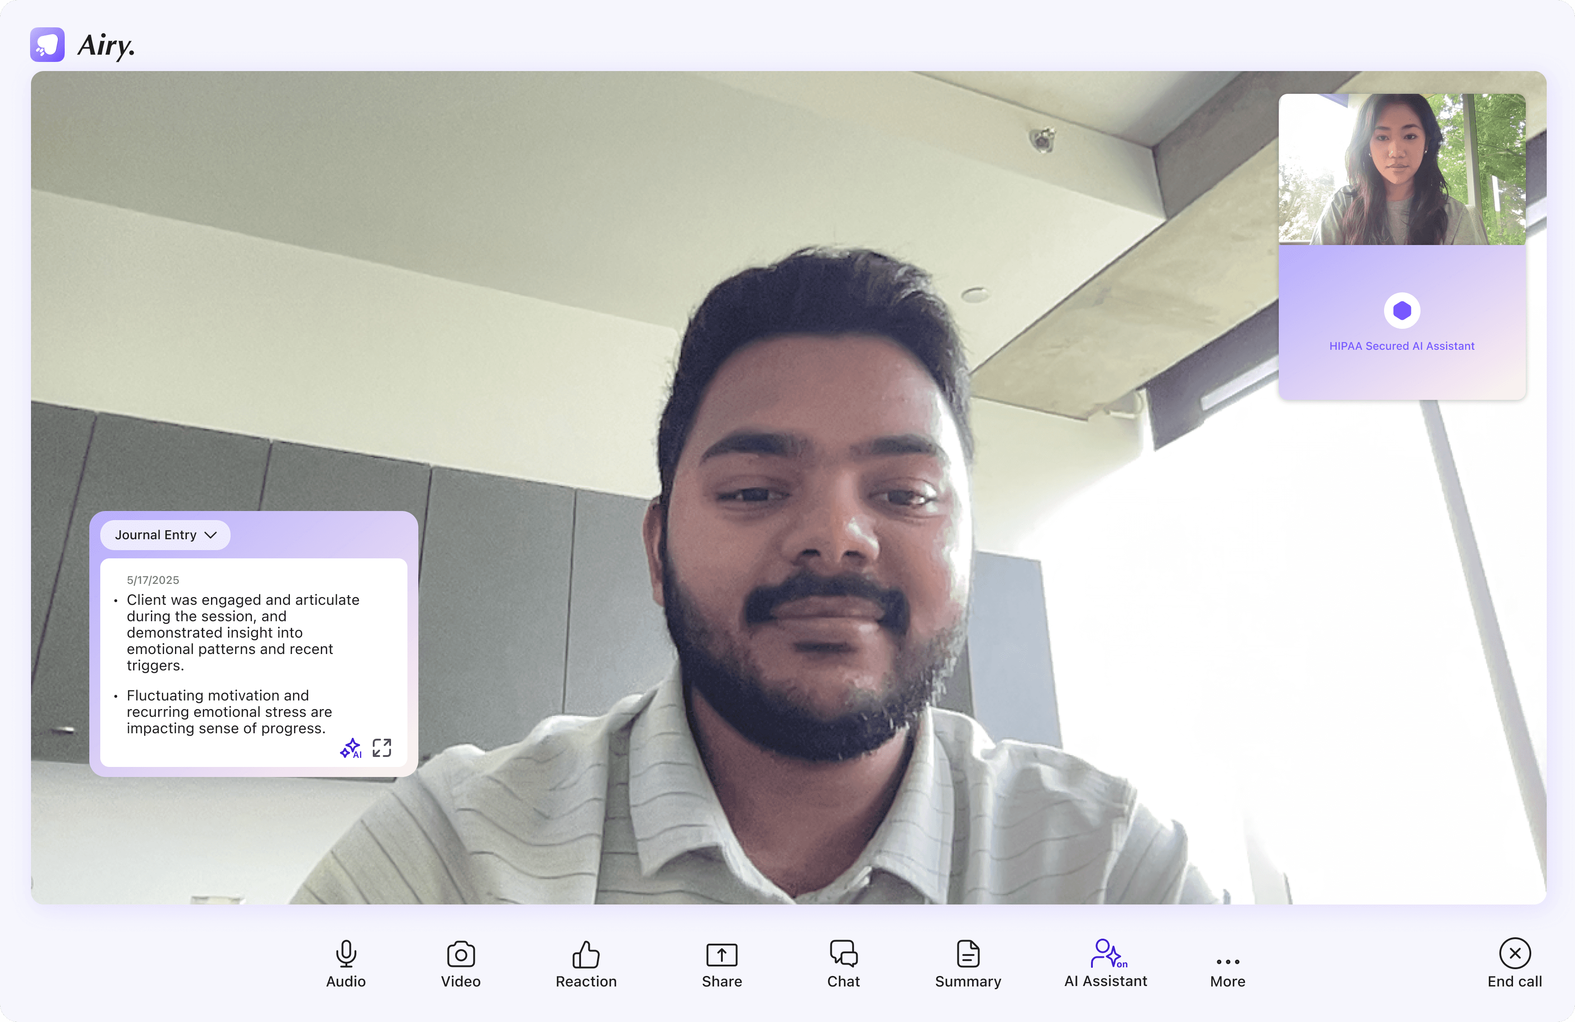Screen dimensions: 1575x1022
Task: Open the Summary document icon
Action: click(x=968, y=953)
